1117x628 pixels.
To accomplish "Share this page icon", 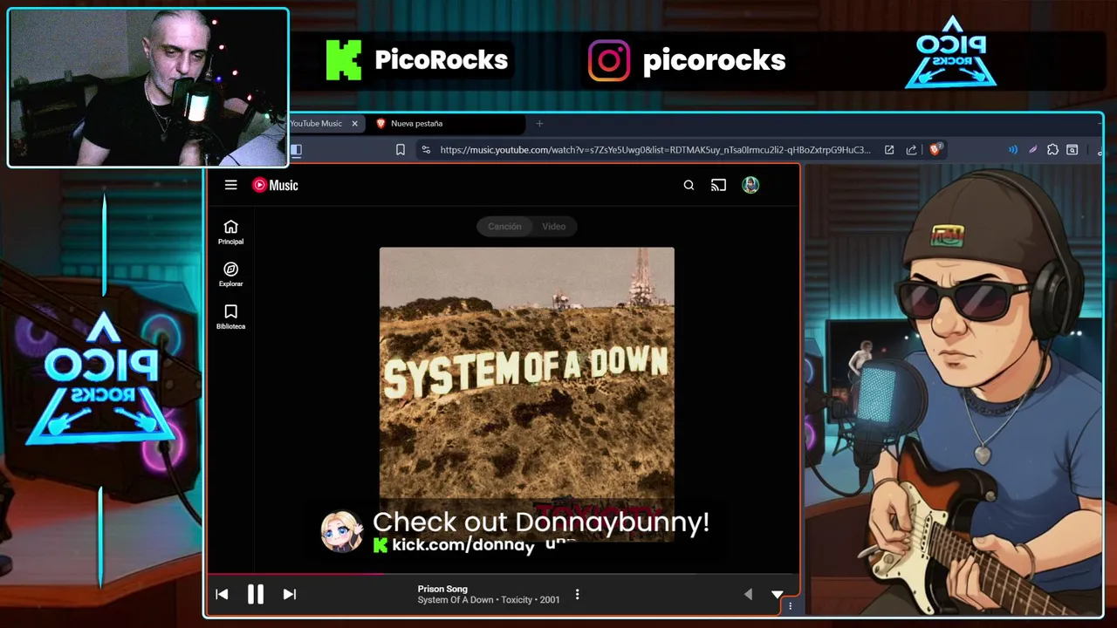I will pyautogui.click(x=912, y=150).
